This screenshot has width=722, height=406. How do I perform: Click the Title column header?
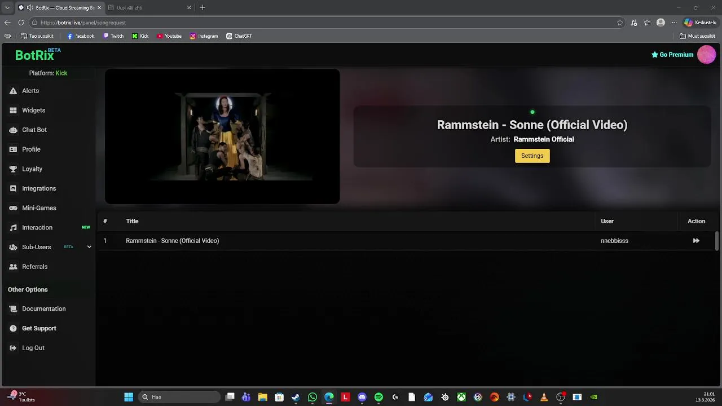point(132,221)
